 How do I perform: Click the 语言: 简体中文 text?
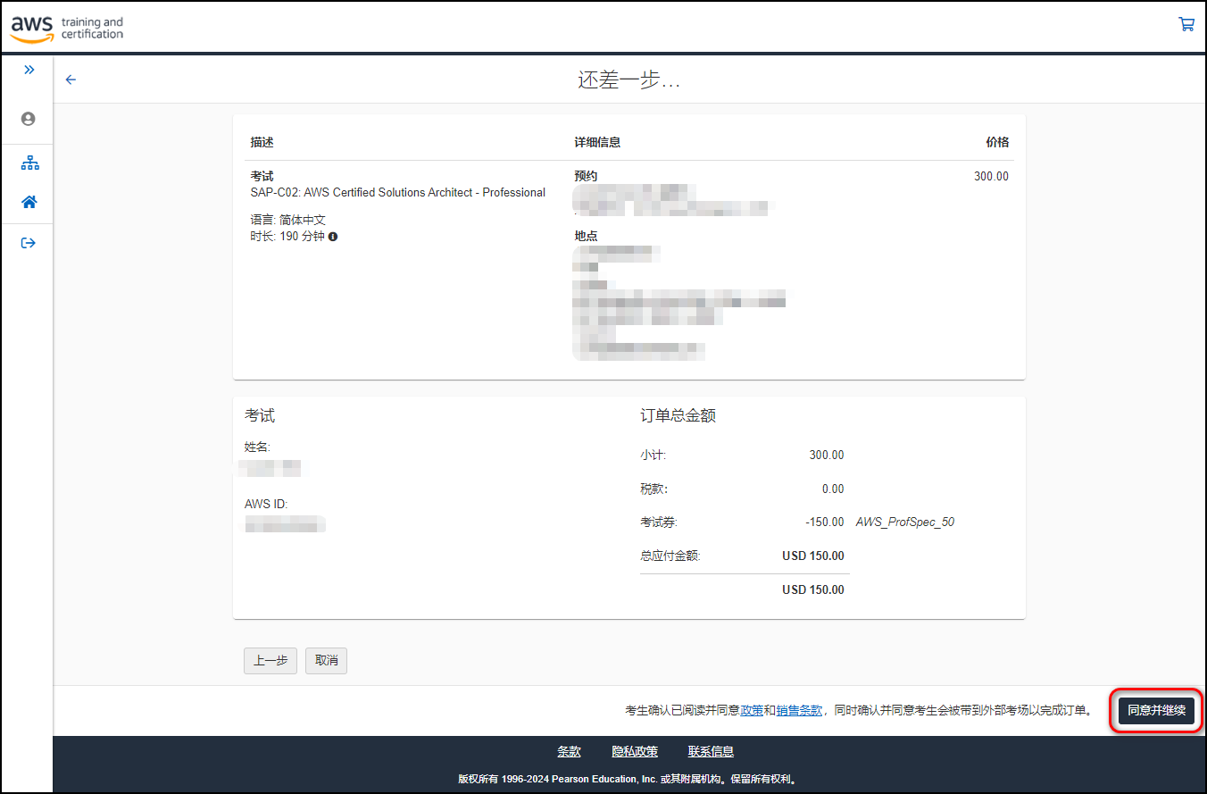[x=288, y=220]
